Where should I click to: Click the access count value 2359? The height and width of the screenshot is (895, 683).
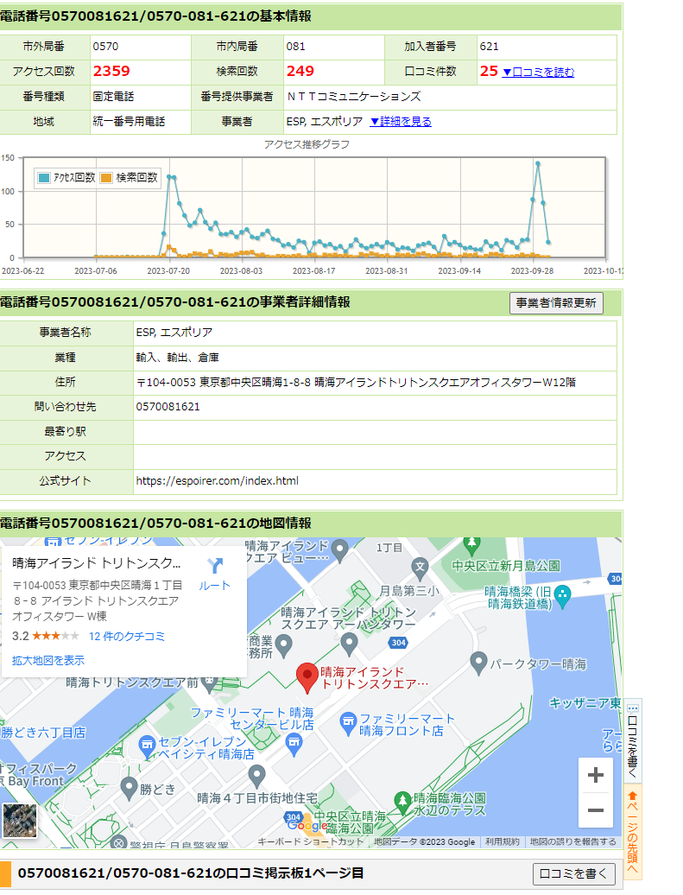point(111,72)
